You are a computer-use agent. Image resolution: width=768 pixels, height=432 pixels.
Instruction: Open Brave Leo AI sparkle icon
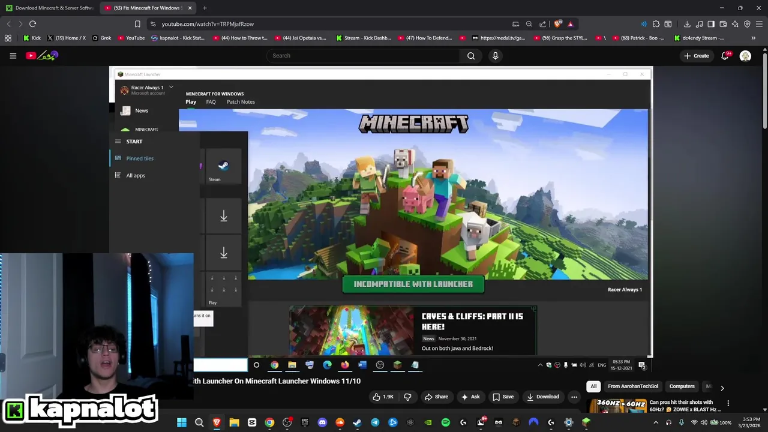[x=735, y=24]
